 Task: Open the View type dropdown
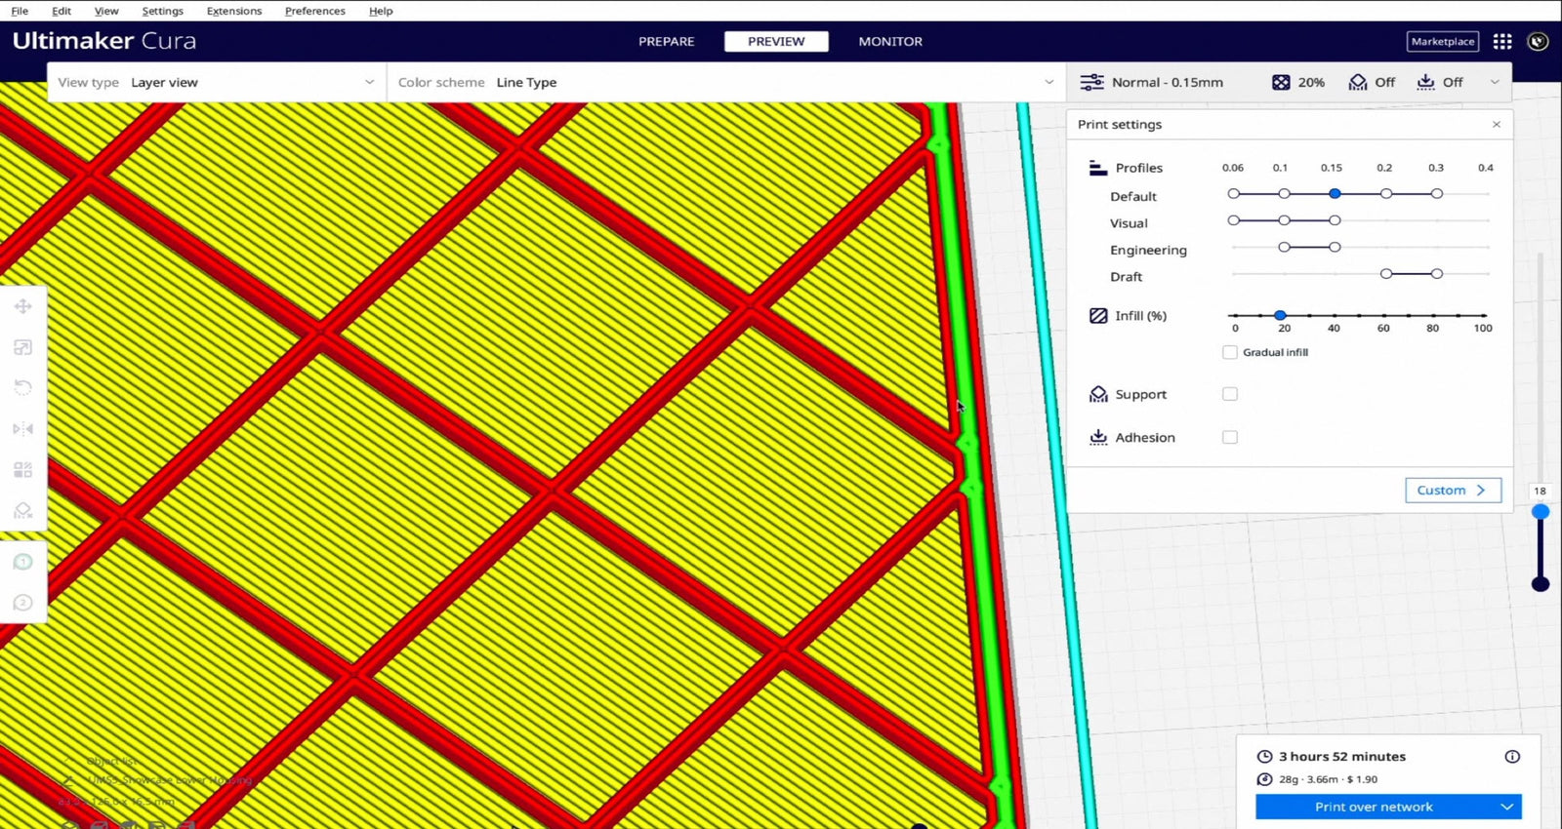tap(216, 83)
